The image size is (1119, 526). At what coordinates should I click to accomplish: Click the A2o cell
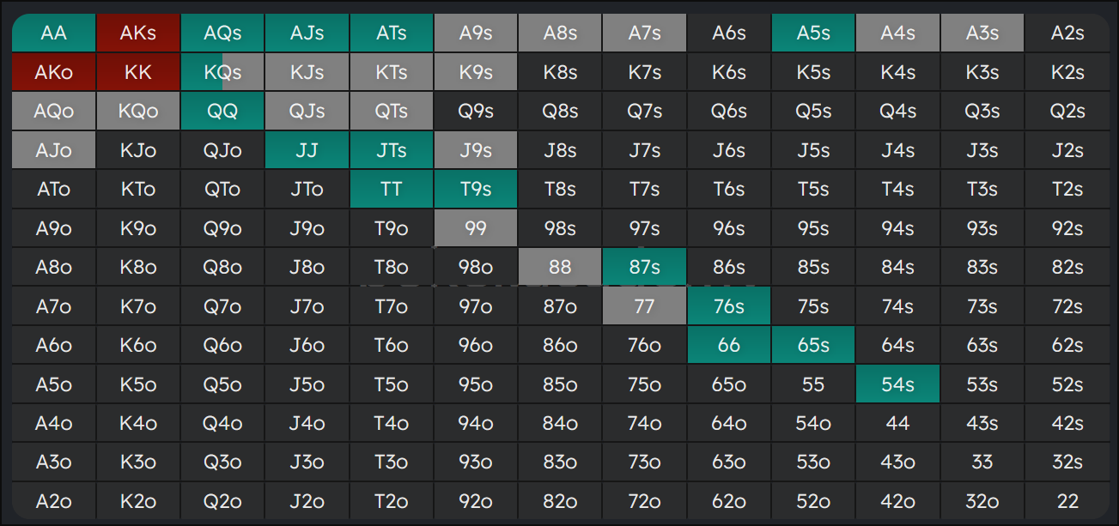point(53,501)
